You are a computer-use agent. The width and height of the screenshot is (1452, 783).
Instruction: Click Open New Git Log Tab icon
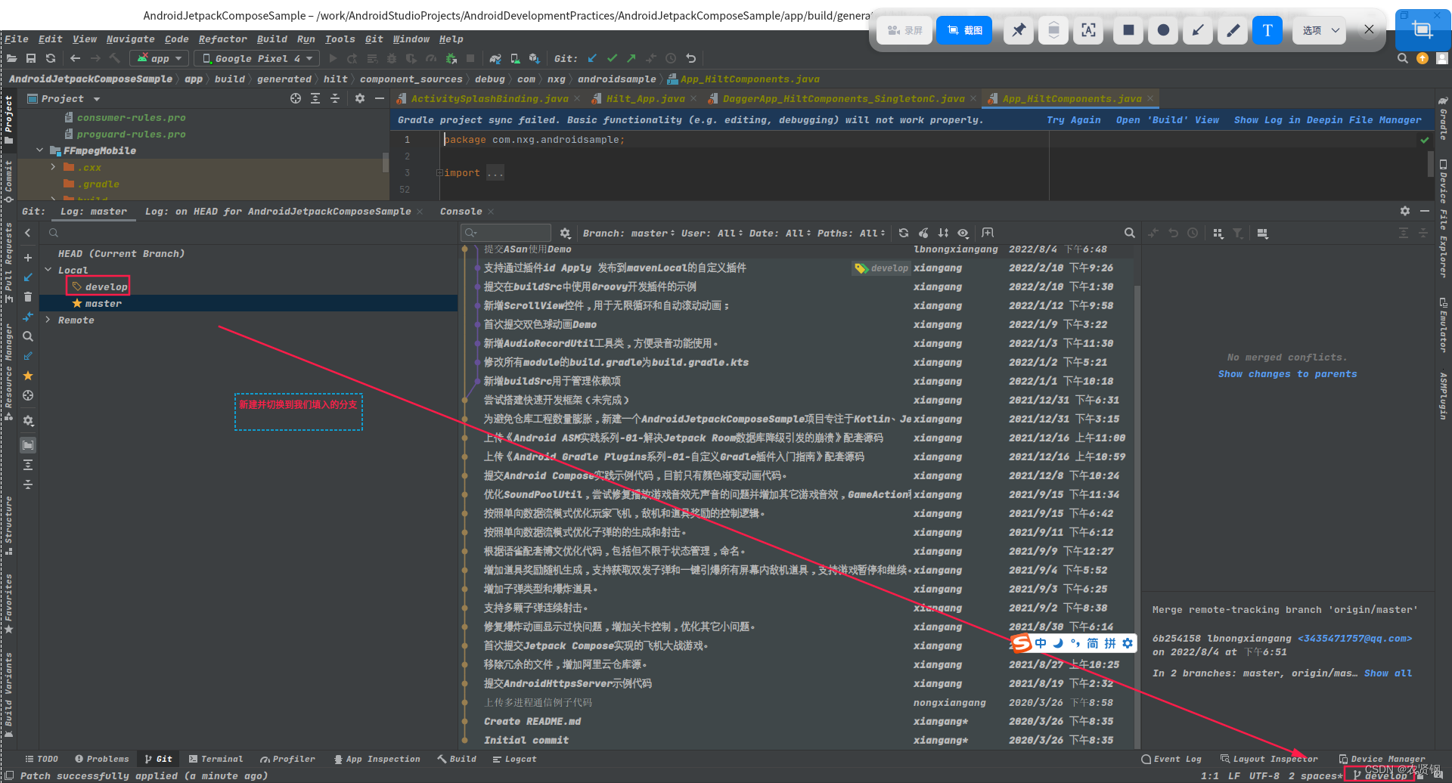coord(988,233)
